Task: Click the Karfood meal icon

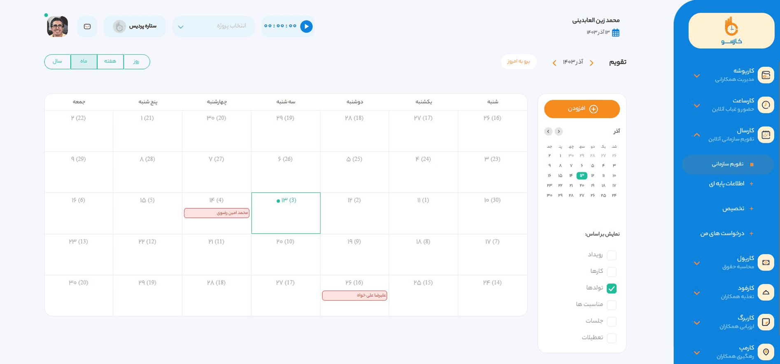Action: 766,292
